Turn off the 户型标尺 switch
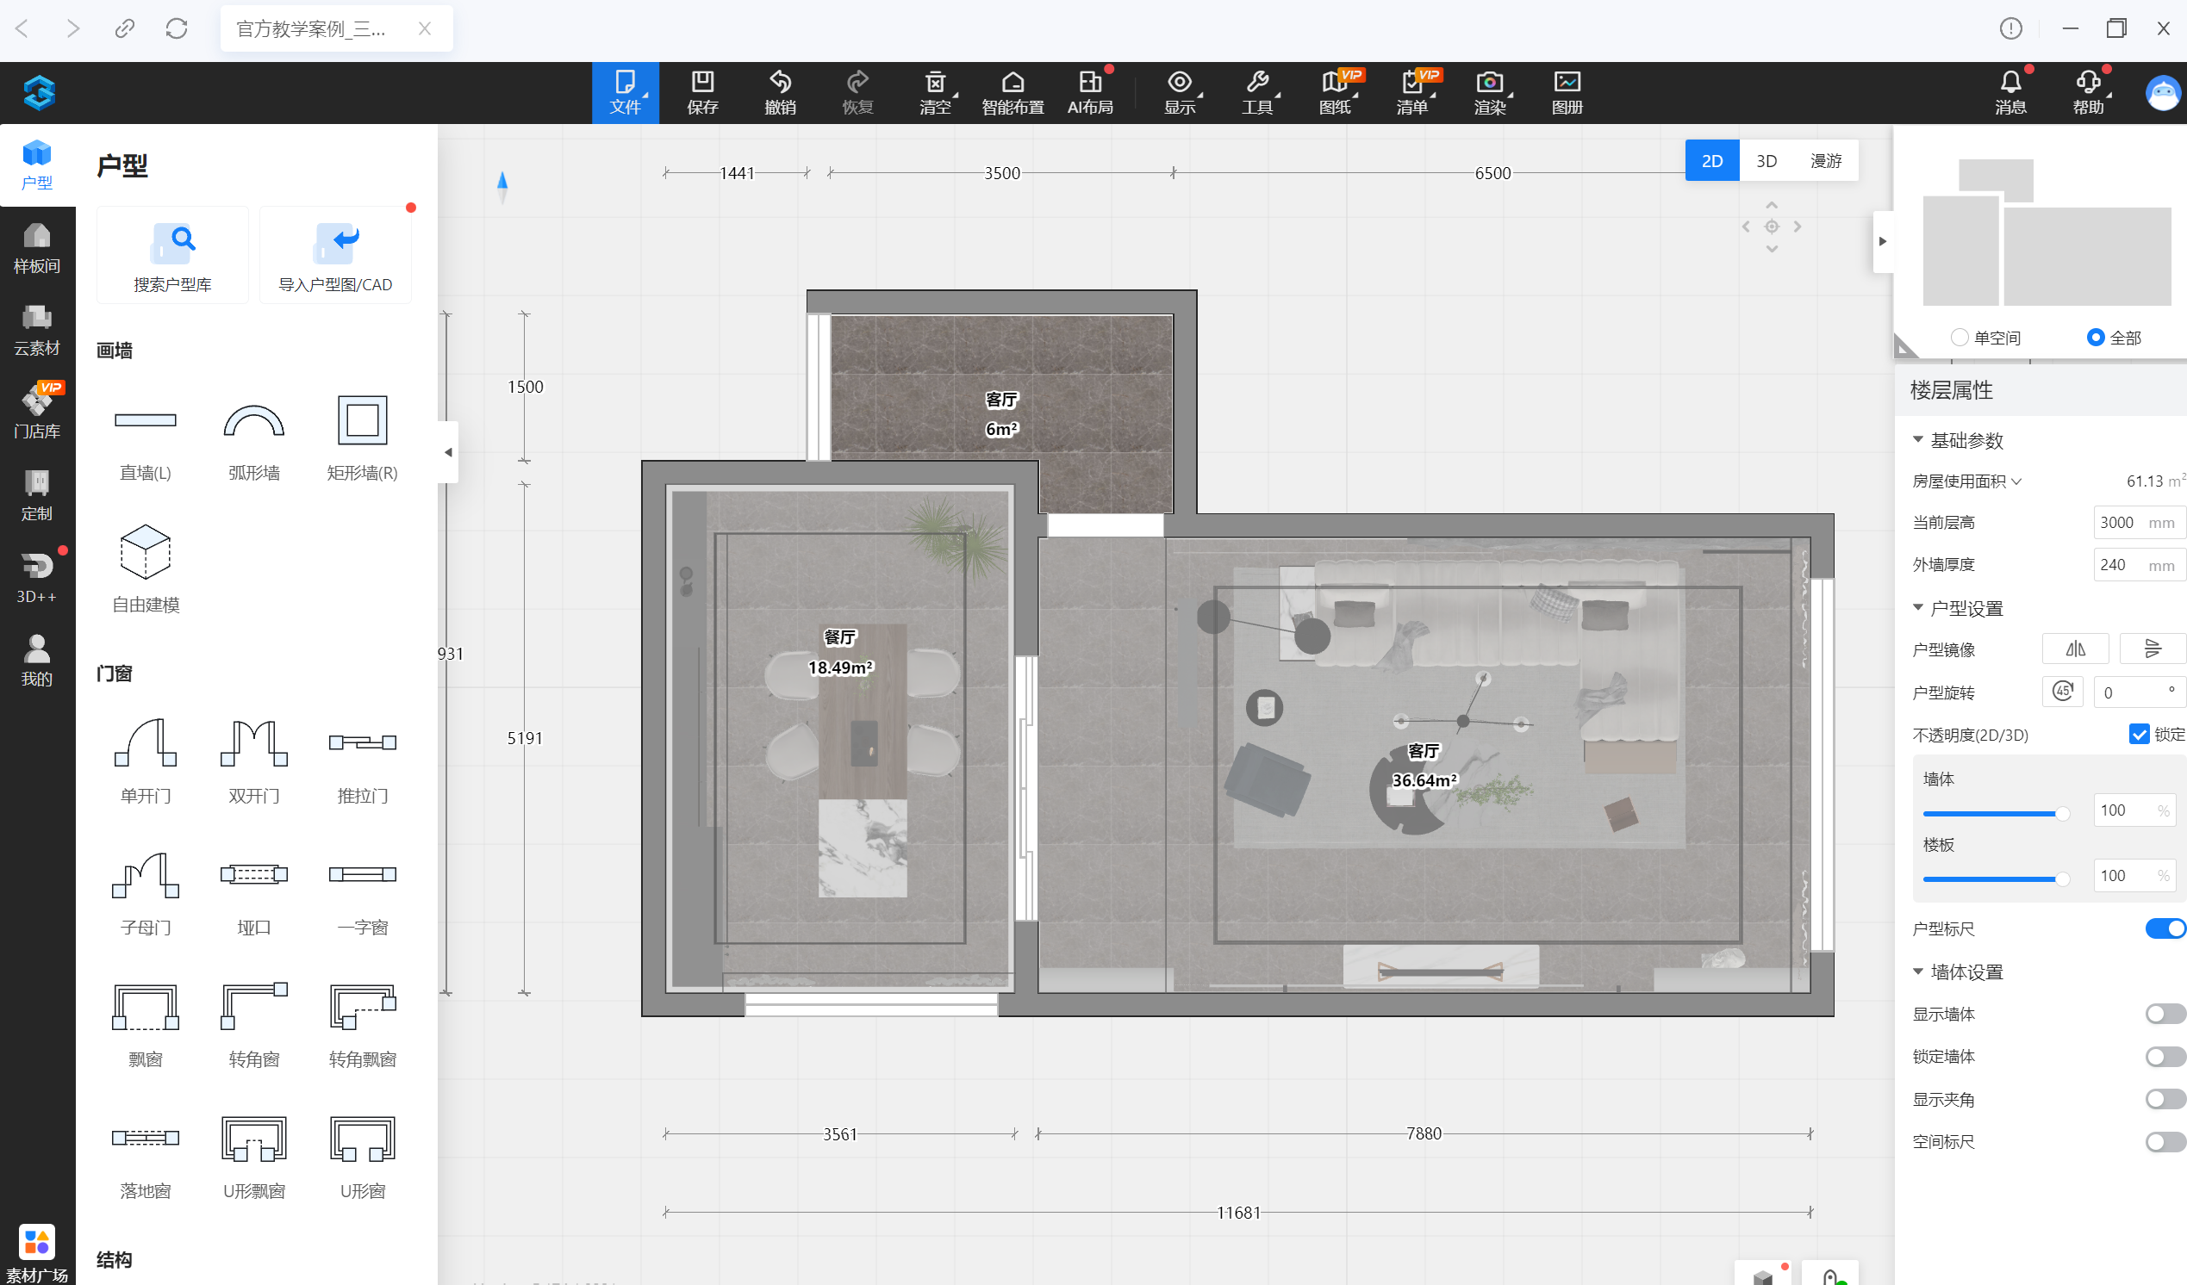Image resolution: width=2187 pixels, height=1285 pixels. pos(2164,928)
